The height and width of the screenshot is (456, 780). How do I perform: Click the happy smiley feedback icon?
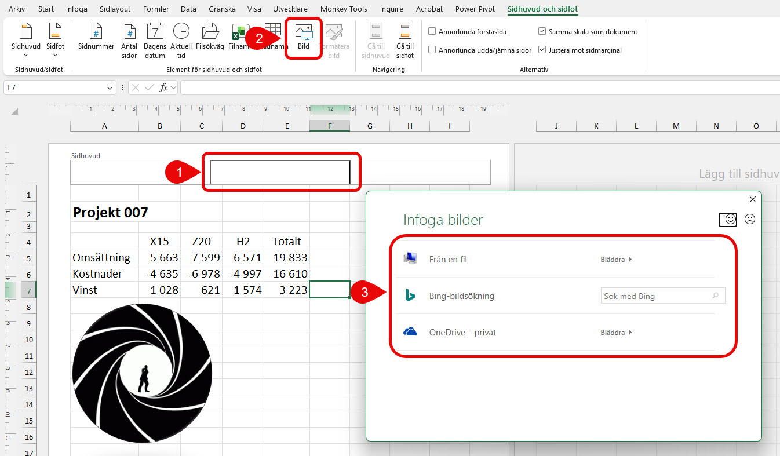728,220
